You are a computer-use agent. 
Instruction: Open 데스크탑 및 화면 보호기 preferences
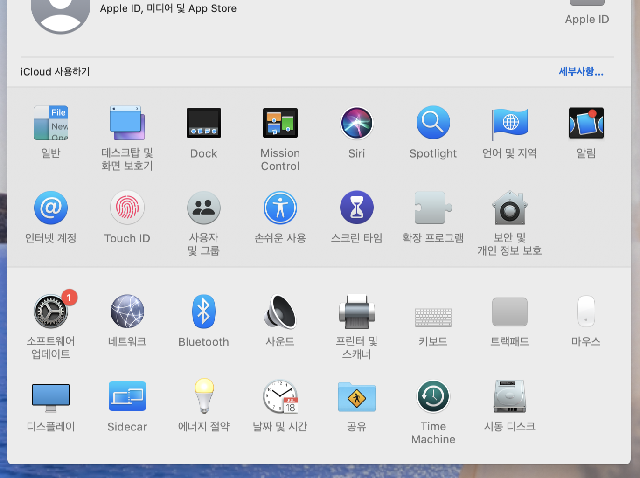click(x=127, y=123)
